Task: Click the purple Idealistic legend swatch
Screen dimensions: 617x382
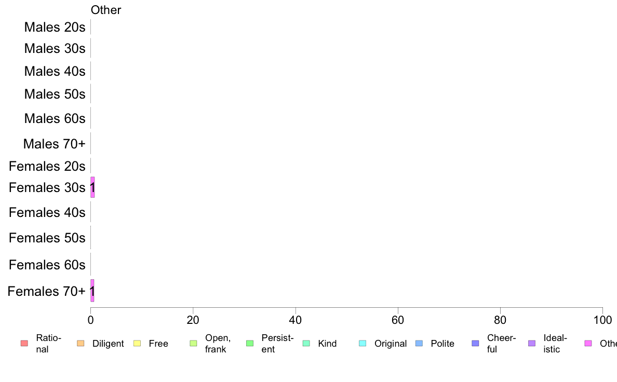Action: (532, 343)
